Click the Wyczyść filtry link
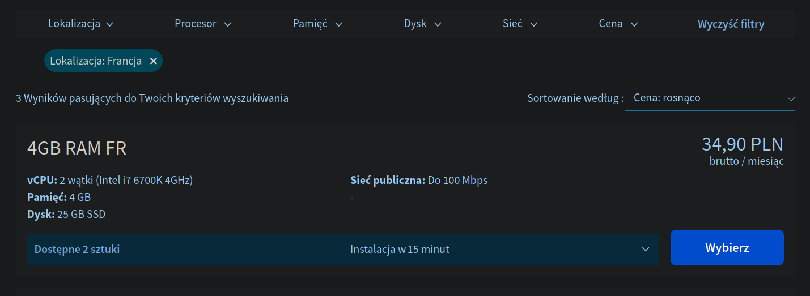Image resolution: width=810 pixels, height=296 pixels. point(731,24)
